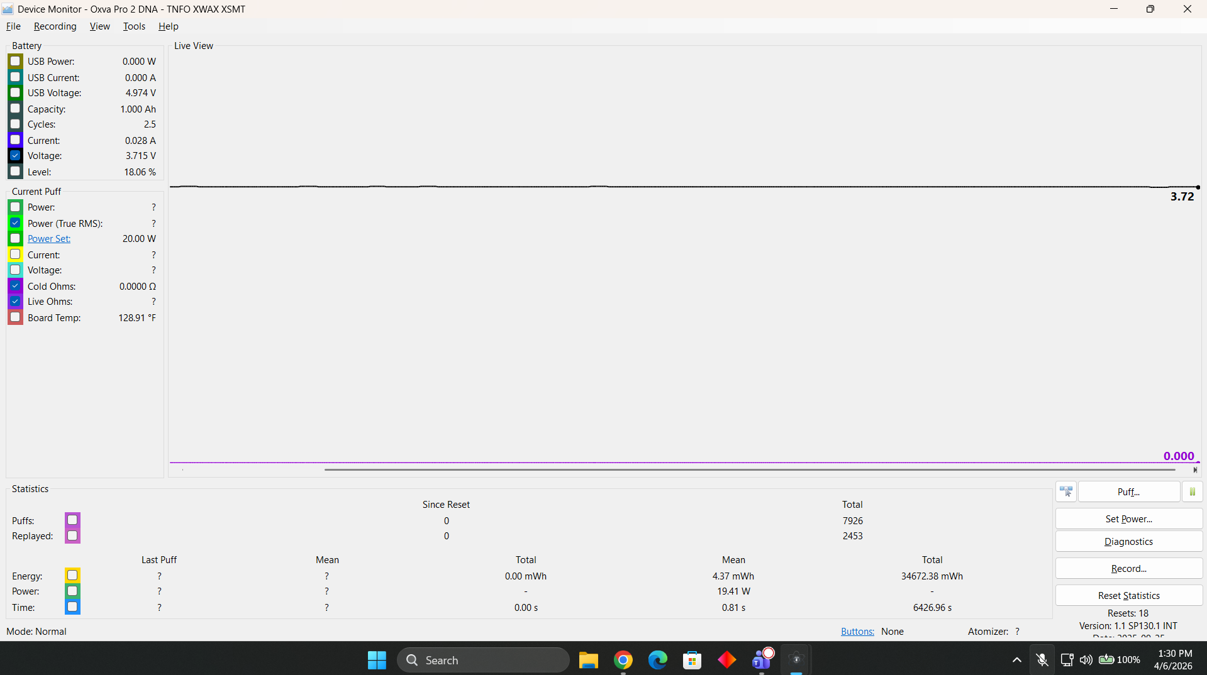The image size is (1207, 675).
Task: Open Microsoft Edge from the taskbar
Action: click(x=657, y=660)
